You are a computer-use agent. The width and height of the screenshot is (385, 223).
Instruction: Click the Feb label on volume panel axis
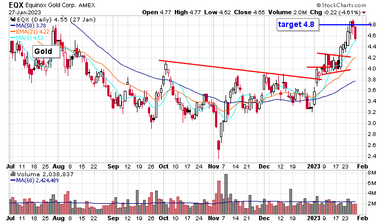click(x=362, y=218)
